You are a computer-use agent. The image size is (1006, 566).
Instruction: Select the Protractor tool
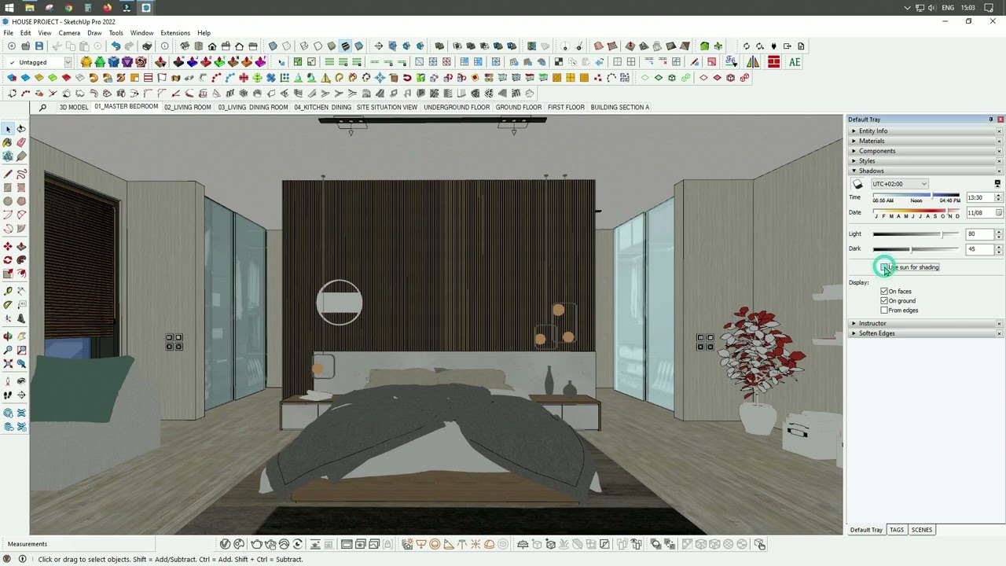(8, 305)
